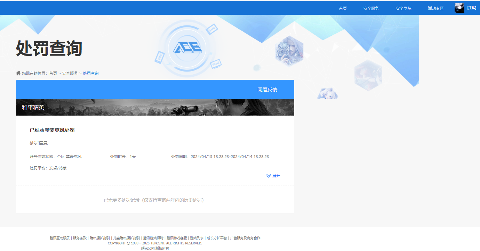The image size is (480, 251).
Task: Open the 隐私保护指引 link after 服务条款
Action: pyautogui.click(x=100, y=238)
